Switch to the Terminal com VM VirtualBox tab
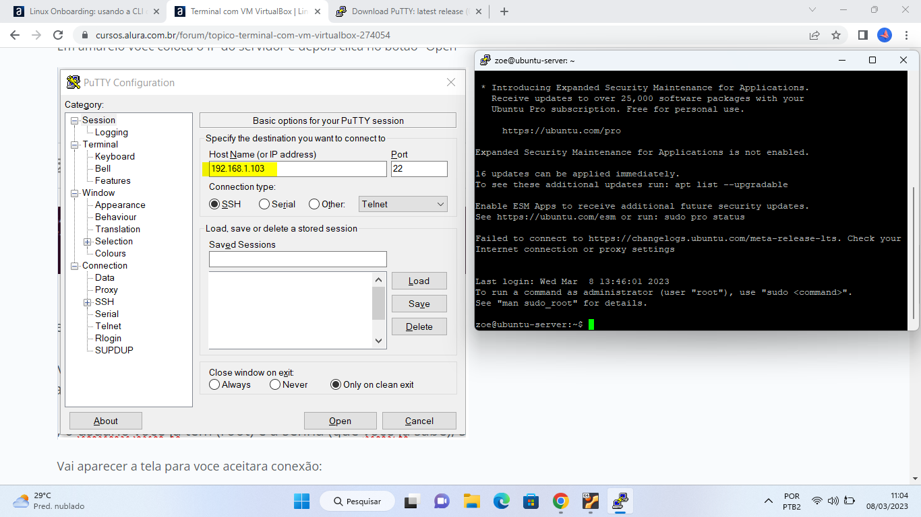 click(247, 11)
